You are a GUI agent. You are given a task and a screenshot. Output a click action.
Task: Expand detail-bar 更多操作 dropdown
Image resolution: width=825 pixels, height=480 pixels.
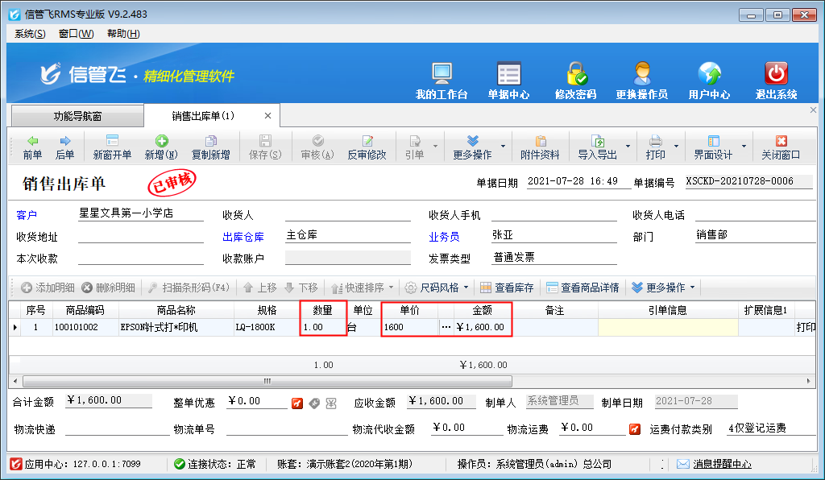click(x=692, y=288)
